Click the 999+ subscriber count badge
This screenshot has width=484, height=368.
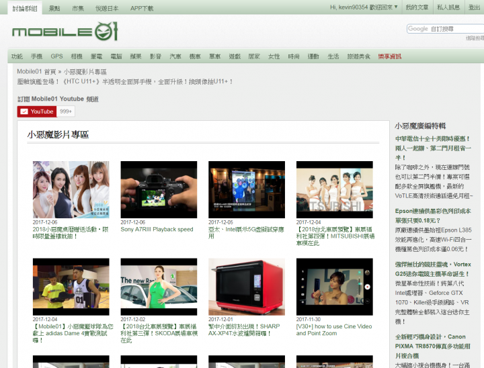tap(66, 111)
